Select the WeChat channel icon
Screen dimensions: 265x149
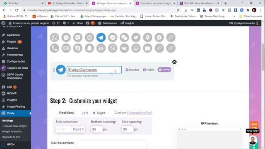(124, 37)
